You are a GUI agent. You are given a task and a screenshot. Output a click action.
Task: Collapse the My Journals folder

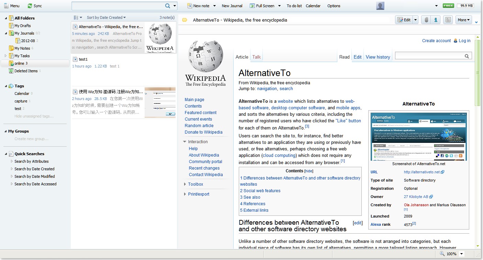[6, 33]
